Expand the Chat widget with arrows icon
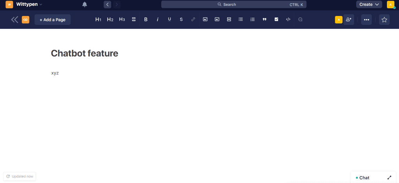This screenshot has height=183, width=399. [389, 178]
